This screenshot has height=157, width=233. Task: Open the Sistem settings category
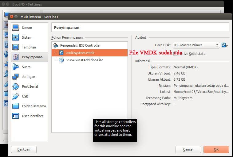pyautogui.click(x=30, y=37)
